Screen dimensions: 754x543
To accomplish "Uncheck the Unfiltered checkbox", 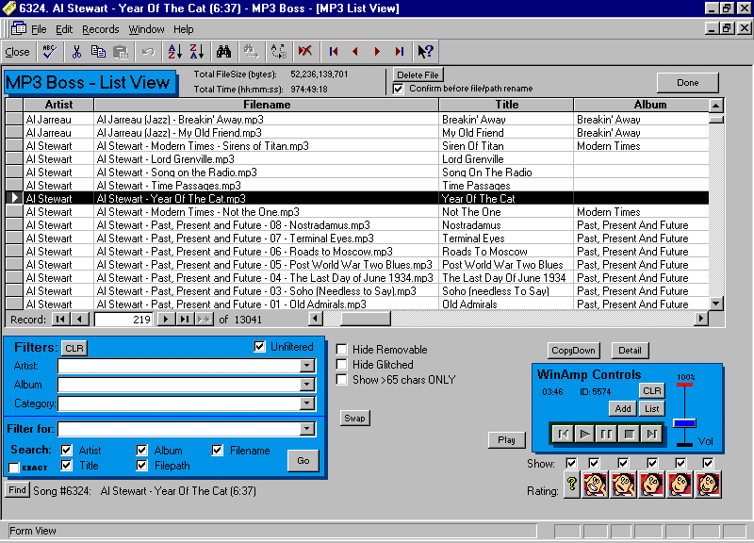I will 261,347.
